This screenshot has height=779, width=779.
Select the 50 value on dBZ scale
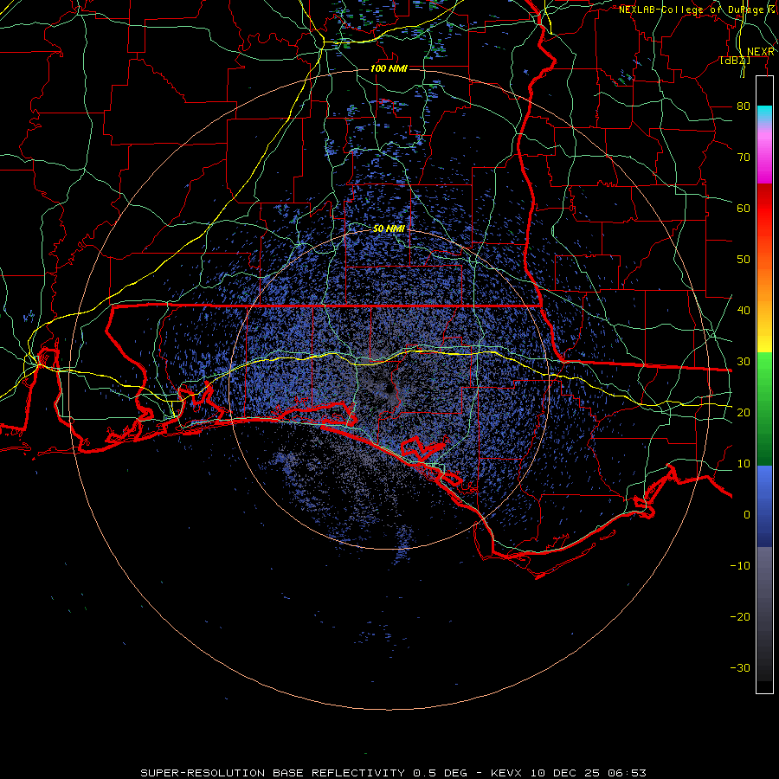[744, 260]
